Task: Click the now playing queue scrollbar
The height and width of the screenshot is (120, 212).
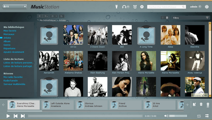Action: [x=25, y=111]
